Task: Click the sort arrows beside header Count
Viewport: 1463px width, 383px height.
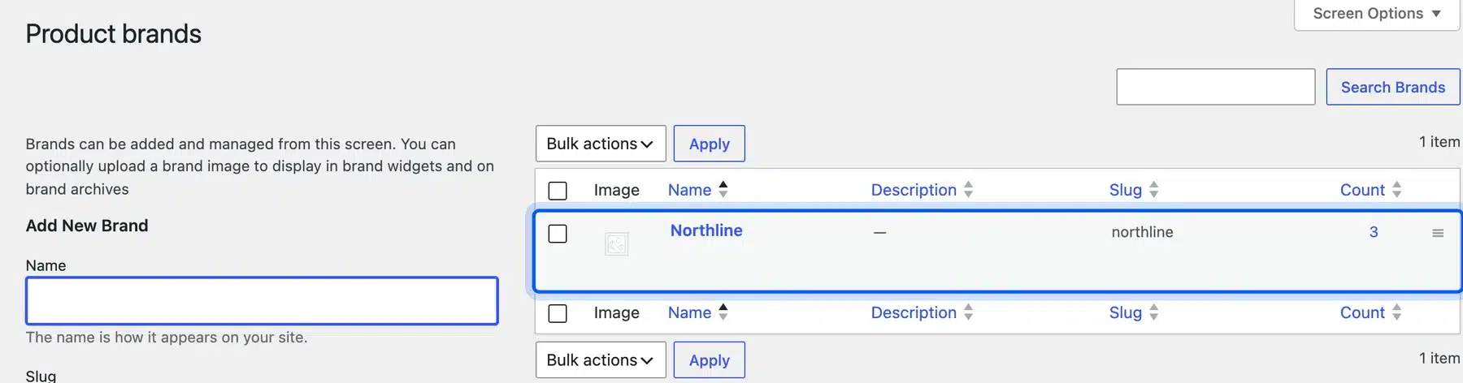Action: click(1397, 189)
